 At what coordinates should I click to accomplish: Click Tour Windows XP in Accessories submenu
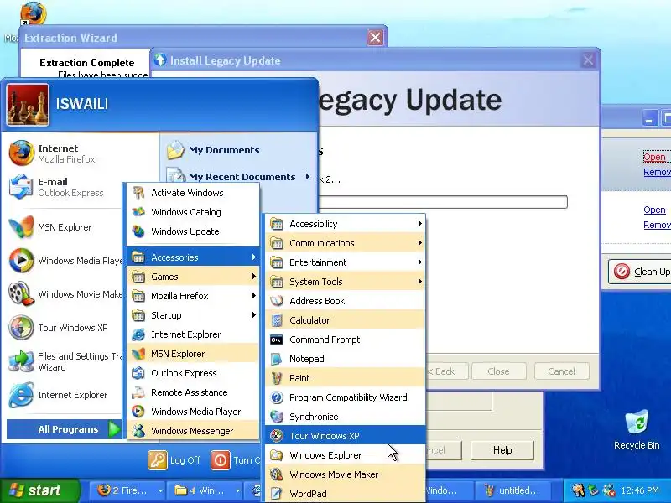(345, 436)
